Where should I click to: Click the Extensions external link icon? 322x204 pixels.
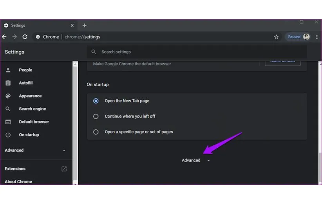click(64, 169)
